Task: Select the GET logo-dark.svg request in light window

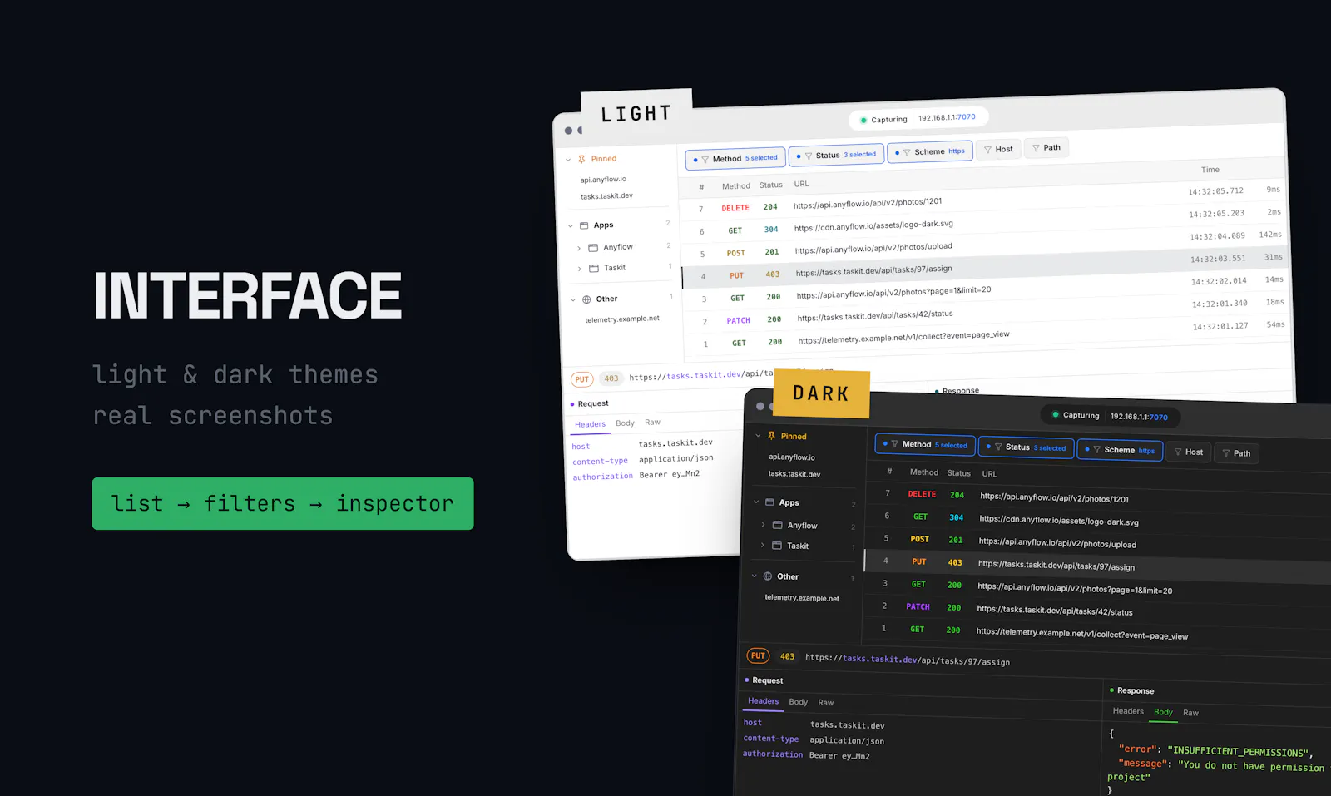Action: tap(982, 223)
